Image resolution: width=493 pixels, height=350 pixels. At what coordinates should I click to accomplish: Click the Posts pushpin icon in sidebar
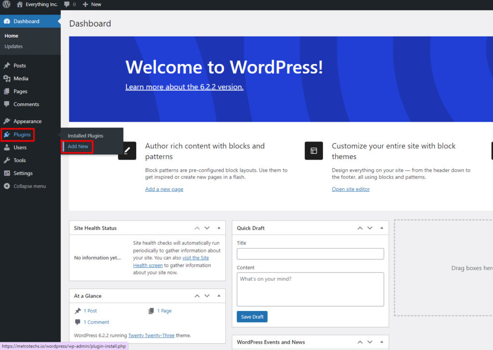[7, 65]
